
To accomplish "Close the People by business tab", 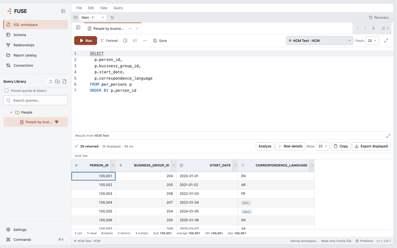I will click(137, 29).
